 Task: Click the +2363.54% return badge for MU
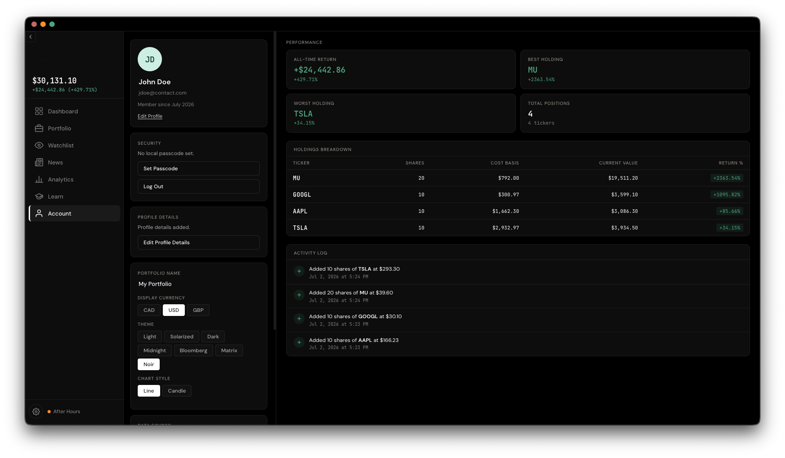click(727, 178)
